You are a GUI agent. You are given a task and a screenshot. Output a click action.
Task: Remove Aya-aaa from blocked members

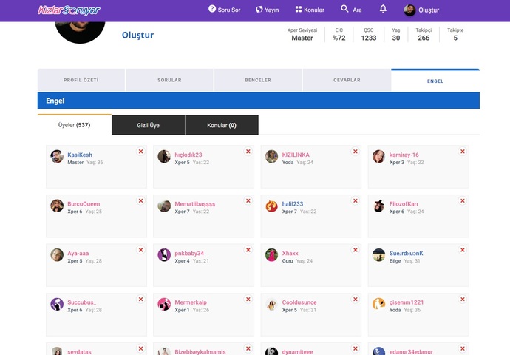(141, 250)
